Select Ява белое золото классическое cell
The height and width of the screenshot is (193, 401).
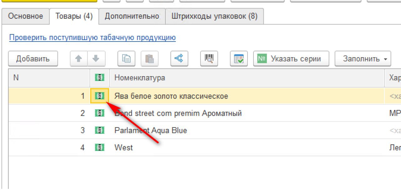coord(247,96)
